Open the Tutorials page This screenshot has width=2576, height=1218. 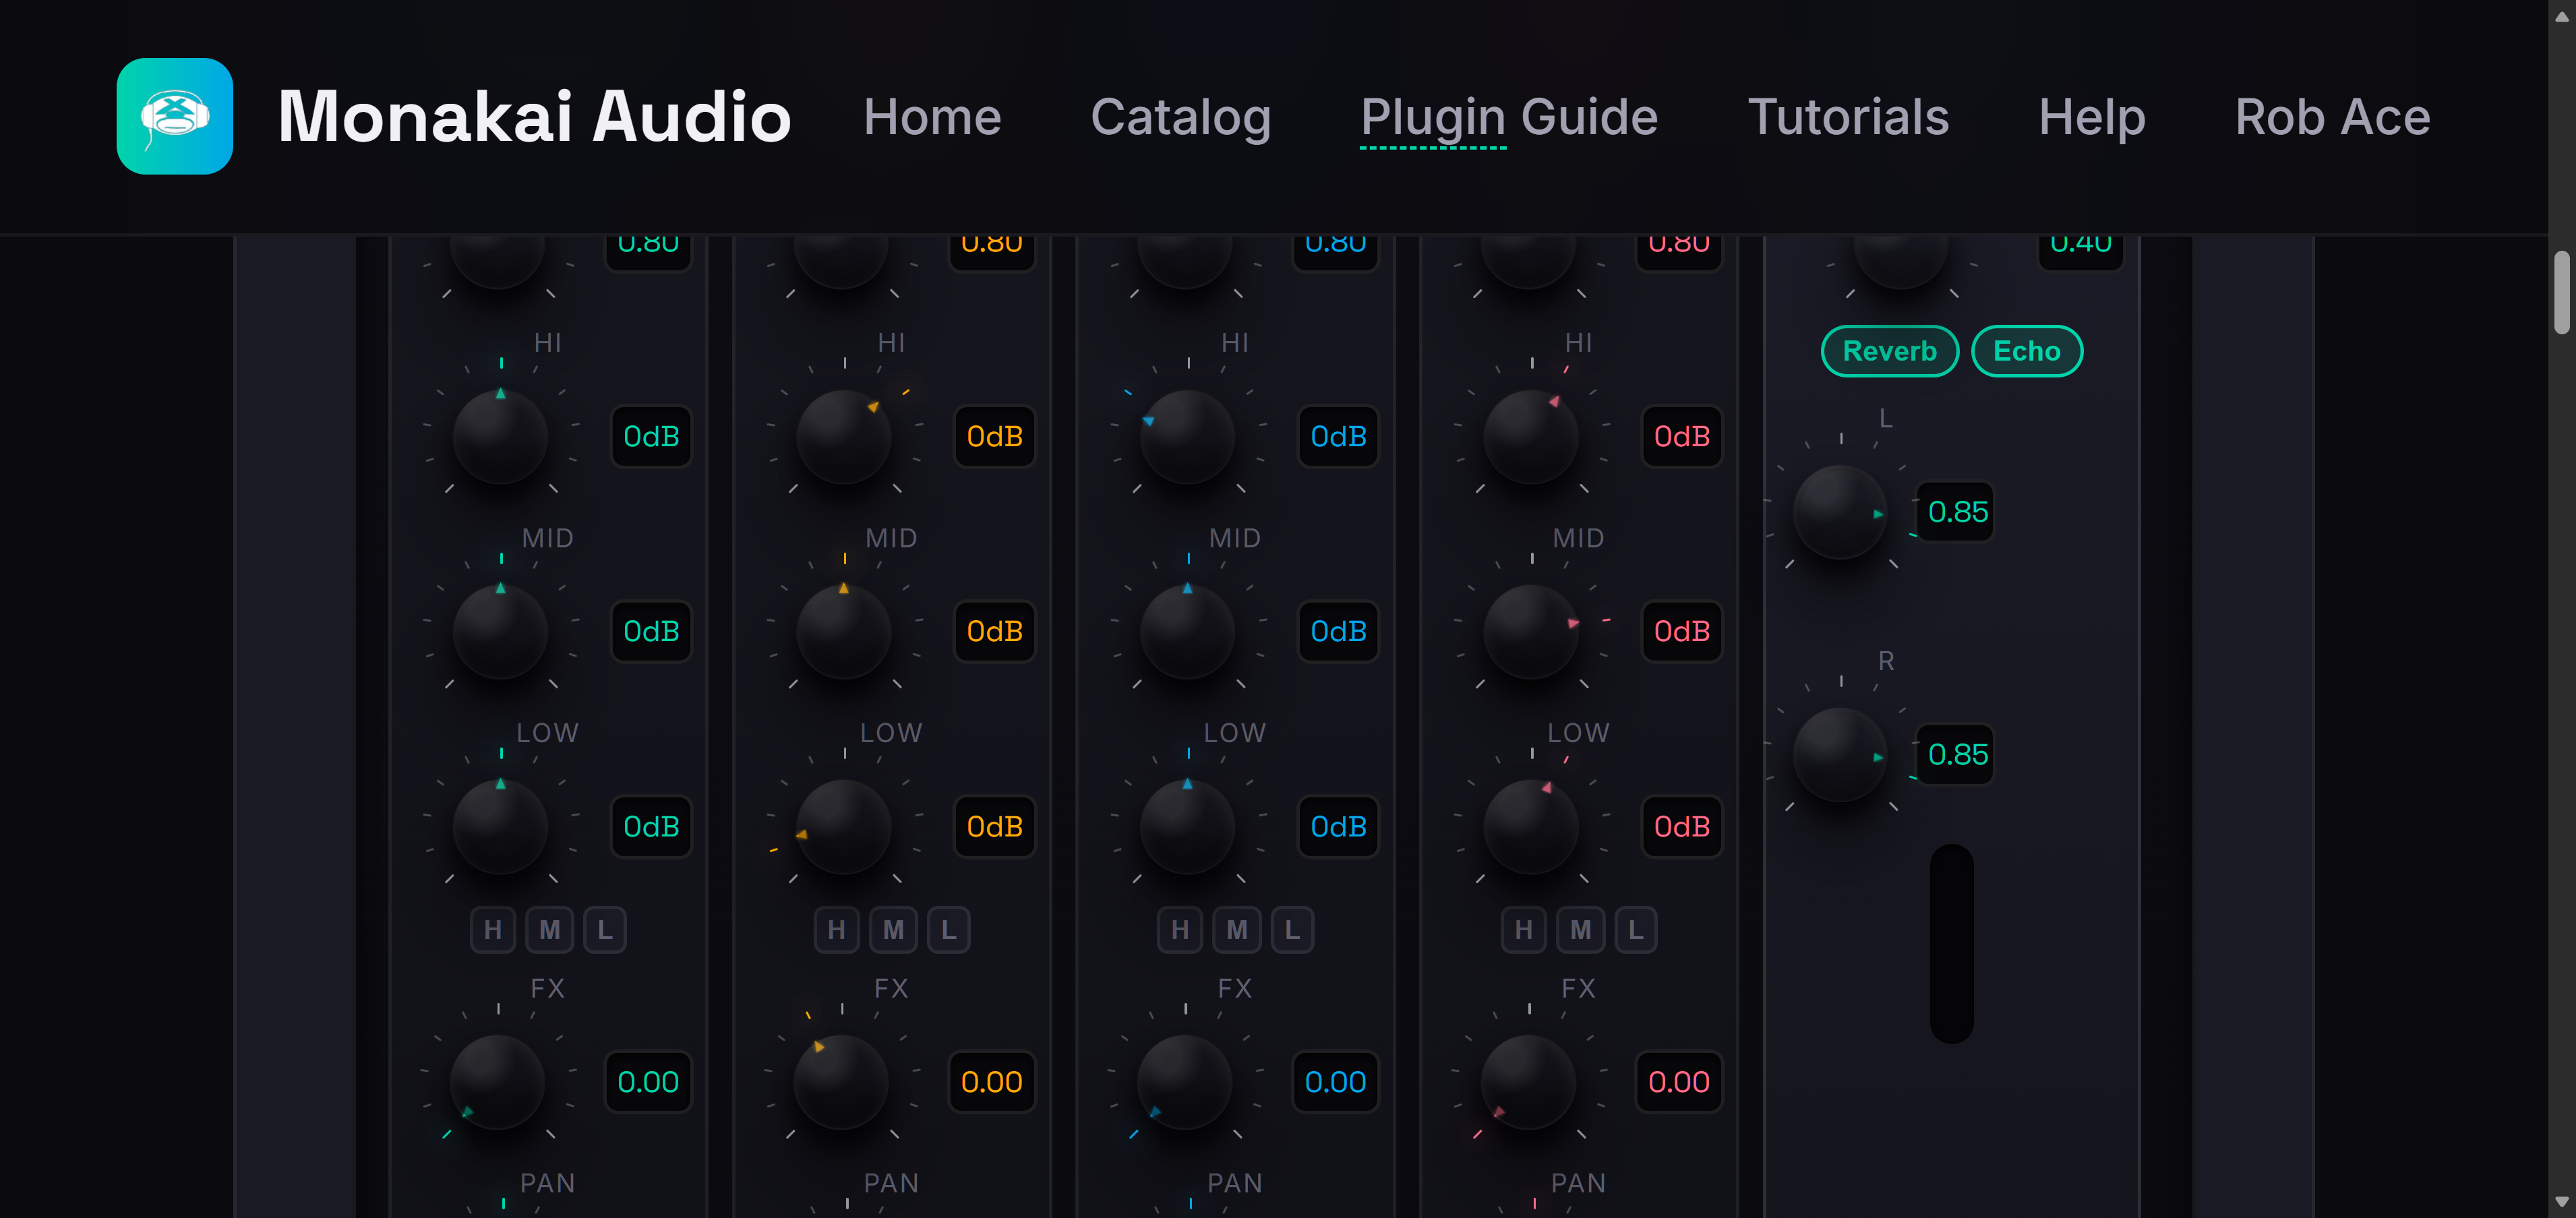pyautogui.click(x=1848, y=117)
